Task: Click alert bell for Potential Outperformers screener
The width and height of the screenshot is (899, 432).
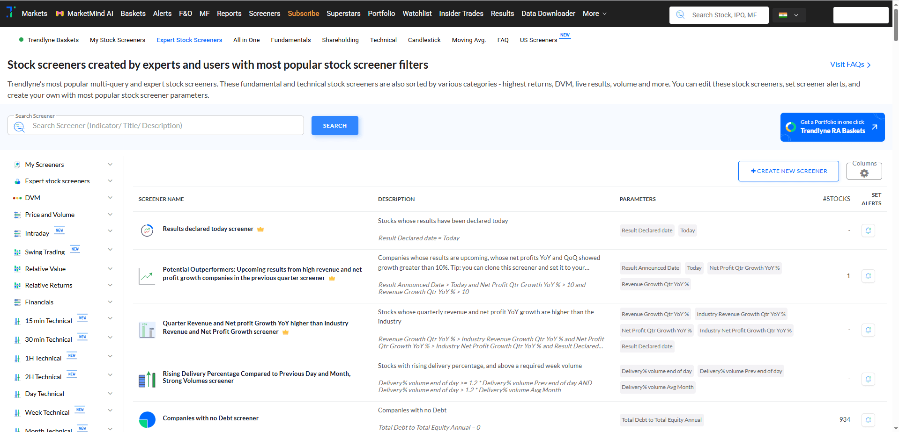Action: (x=868, y=276)
